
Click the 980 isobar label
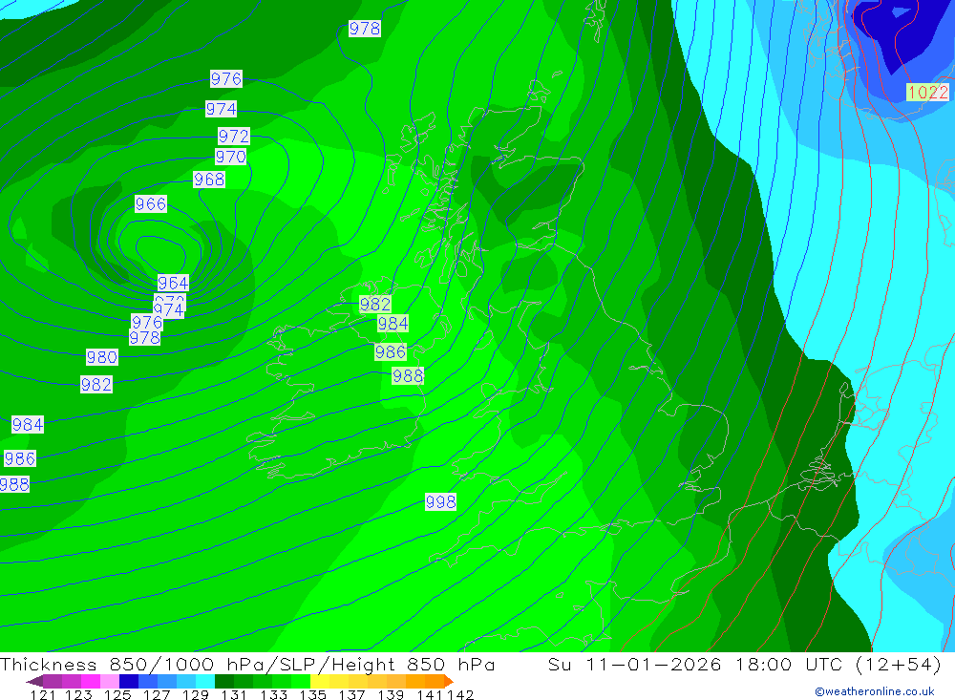(x=102, y=357)
